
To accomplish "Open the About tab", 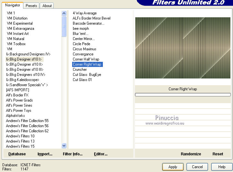I will coord(47,6).
